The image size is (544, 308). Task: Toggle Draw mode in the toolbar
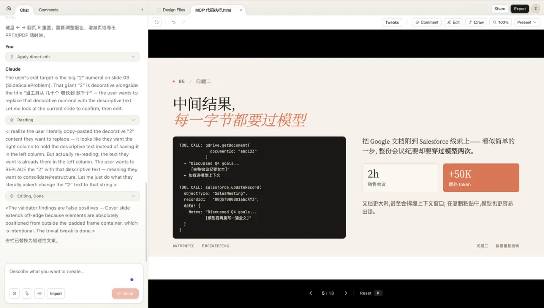tap(476, 22)
